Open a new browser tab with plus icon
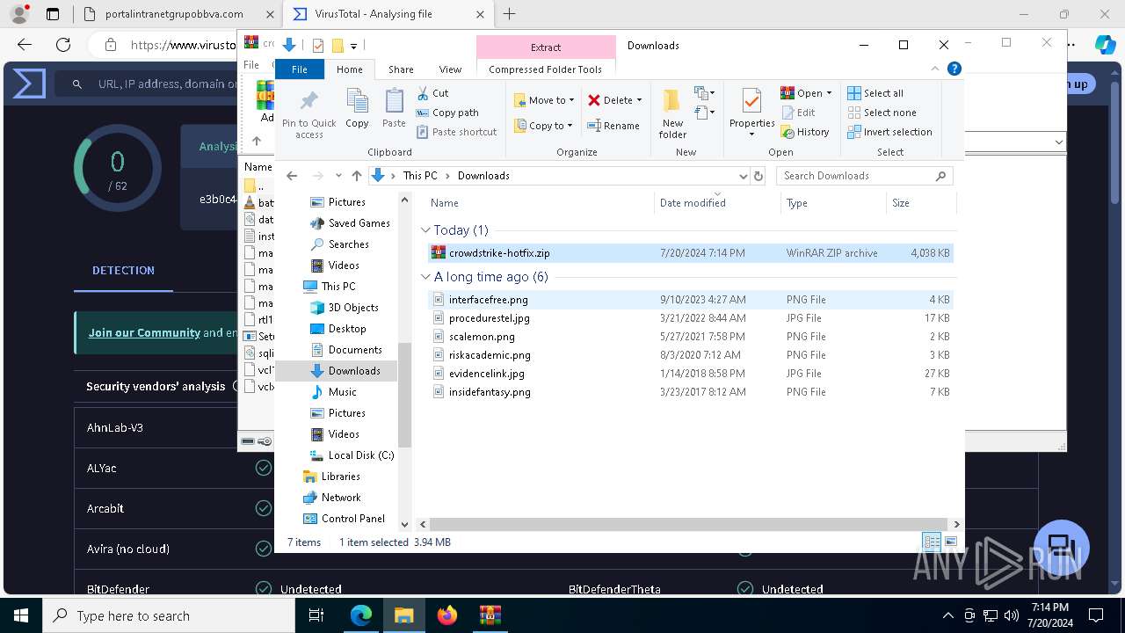 tap(510, 14)
